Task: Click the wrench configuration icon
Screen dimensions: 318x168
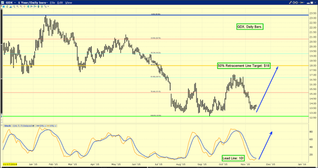Action: pyautogui.click(x=291, y=2)
